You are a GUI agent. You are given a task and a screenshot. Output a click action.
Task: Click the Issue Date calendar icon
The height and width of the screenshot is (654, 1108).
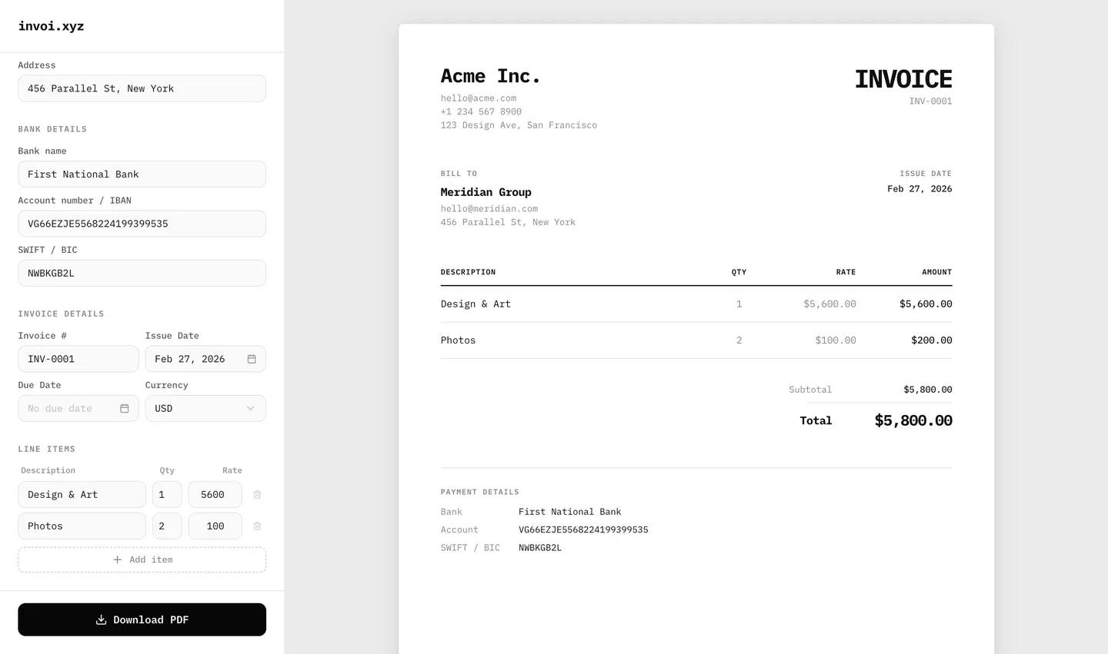pyautogui.click(x=252, y=359)
